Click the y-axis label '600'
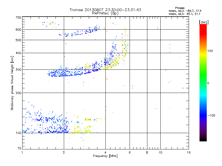This screenshot has height=166, width=222. point(18,30)
